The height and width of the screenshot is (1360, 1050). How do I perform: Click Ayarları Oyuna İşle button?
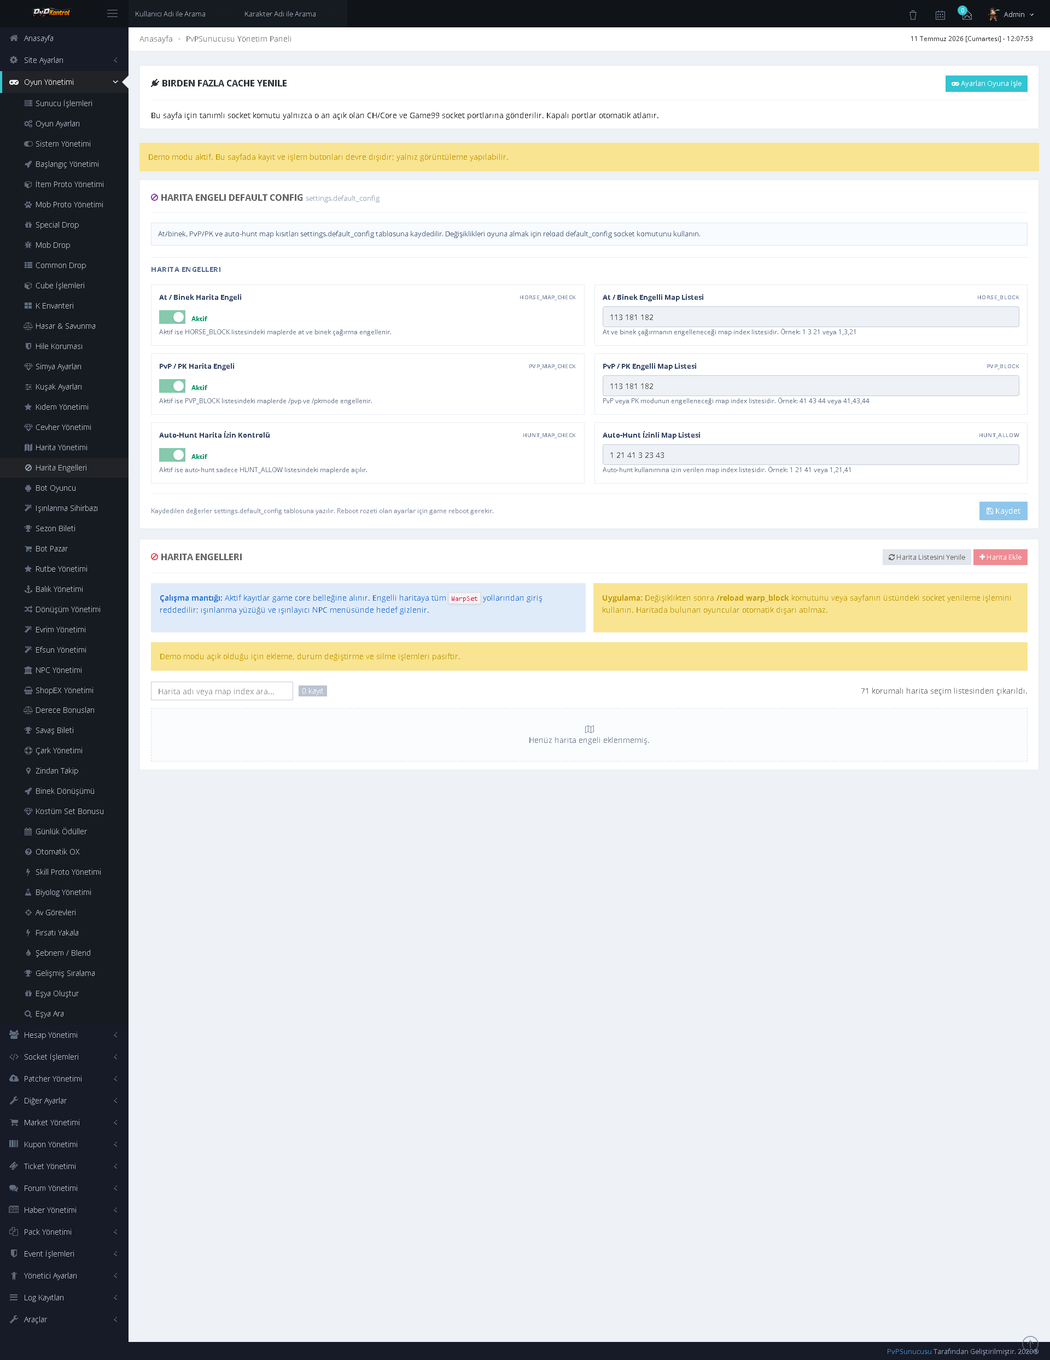pyautogui.click(x=986, y=84)
